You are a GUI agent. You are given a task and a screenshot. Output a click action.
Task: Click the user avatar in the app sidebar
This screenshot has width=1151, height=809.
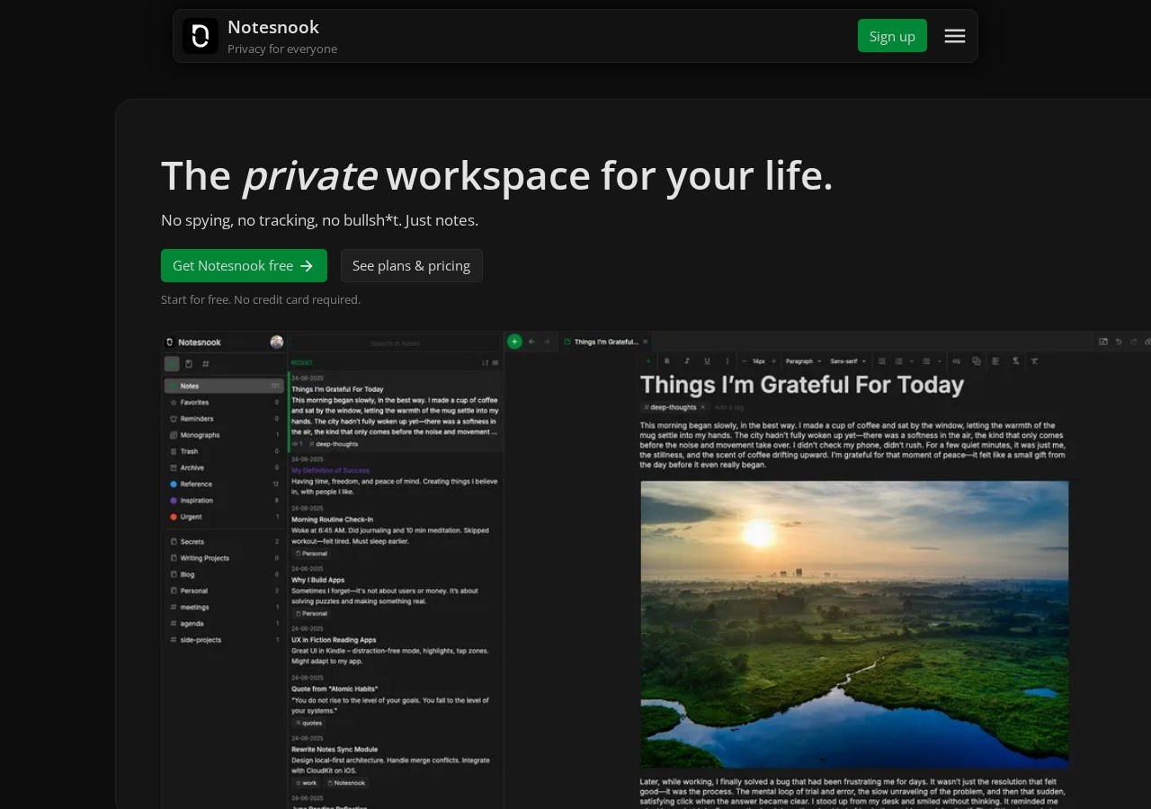[x=277, y=342]
